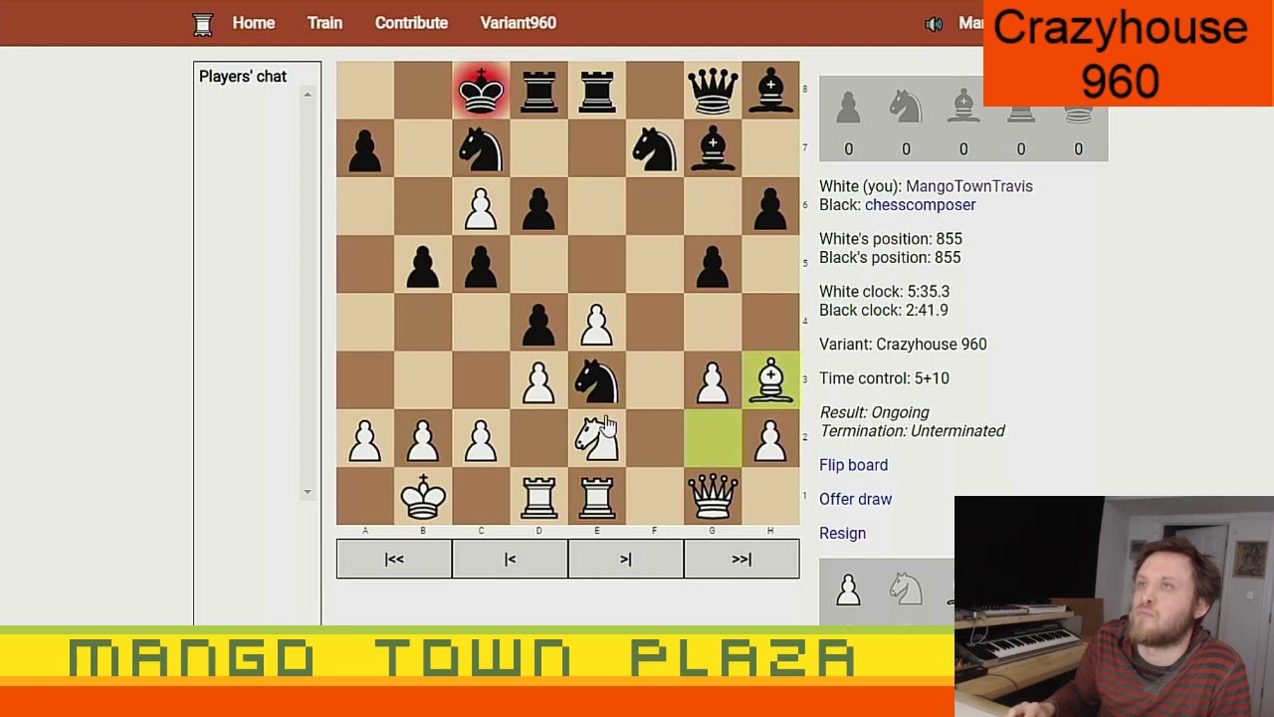Select the black pawn on d4
The image size is (1274, 717).
[x=538, y=323]
